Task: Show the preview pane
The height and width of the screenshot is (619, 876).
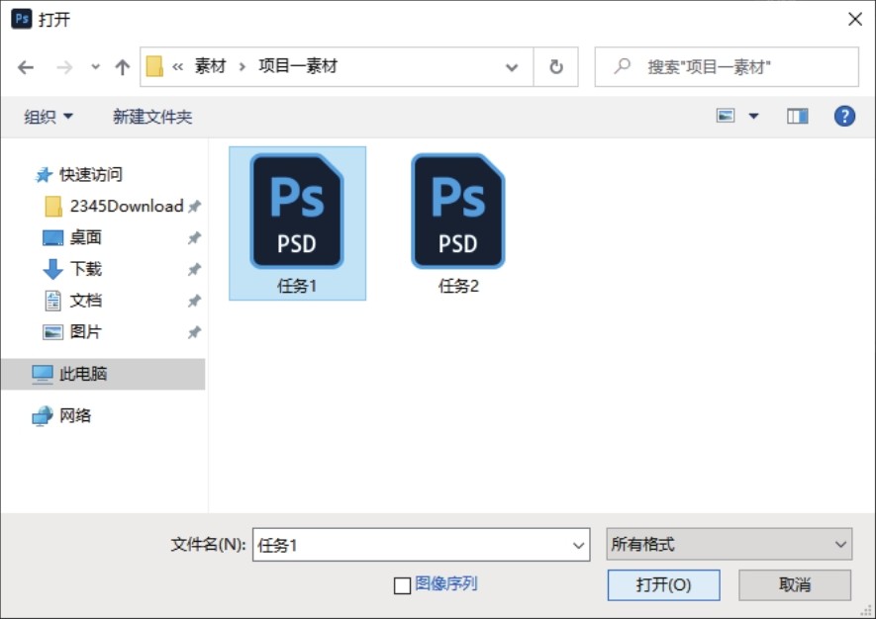Action: (797, 116)
